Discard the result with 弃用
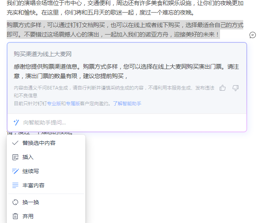The image size is (257, 223). point(28,216)
